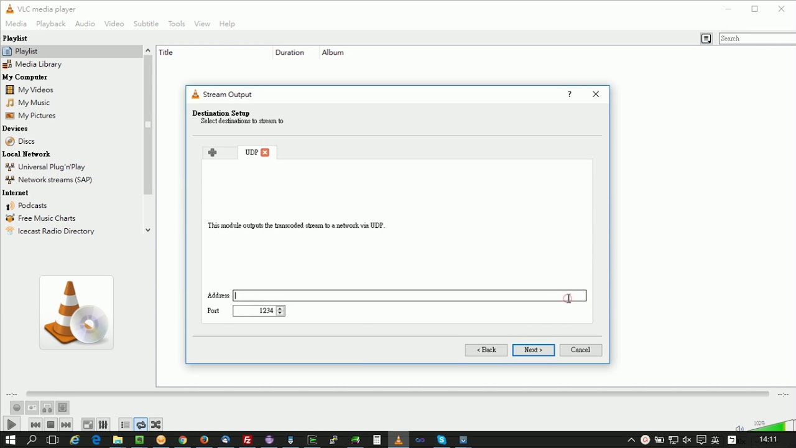Toggle the playlist view icon
Screen dimensions: 796x448
[x=125, y=424]
